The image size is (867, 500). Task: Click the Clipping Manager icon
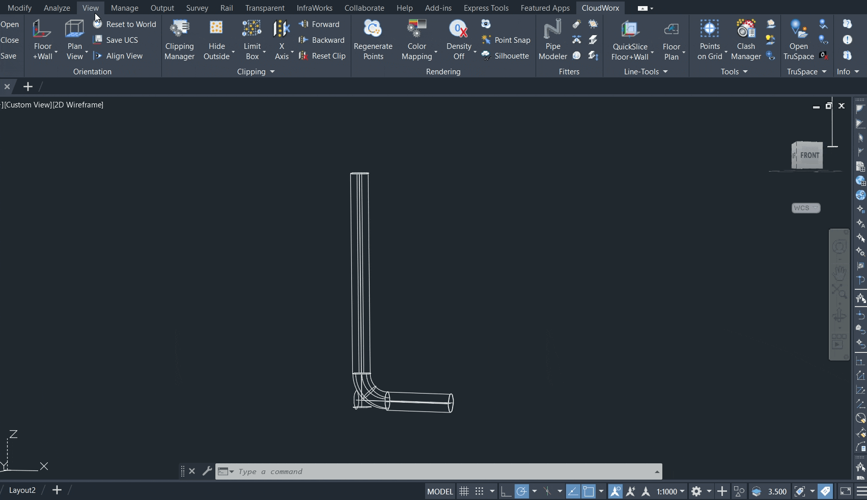179,40
